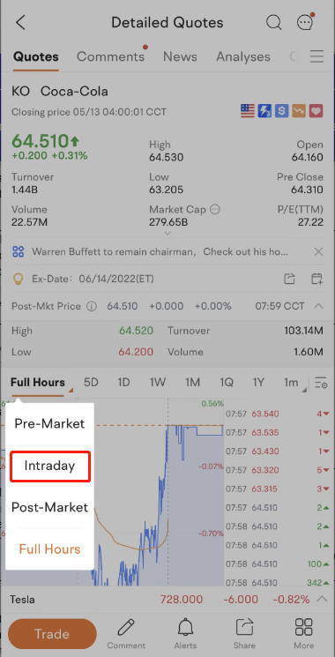Select Pre-Market session option
335x657 pixels.
(x=49, y=423)
